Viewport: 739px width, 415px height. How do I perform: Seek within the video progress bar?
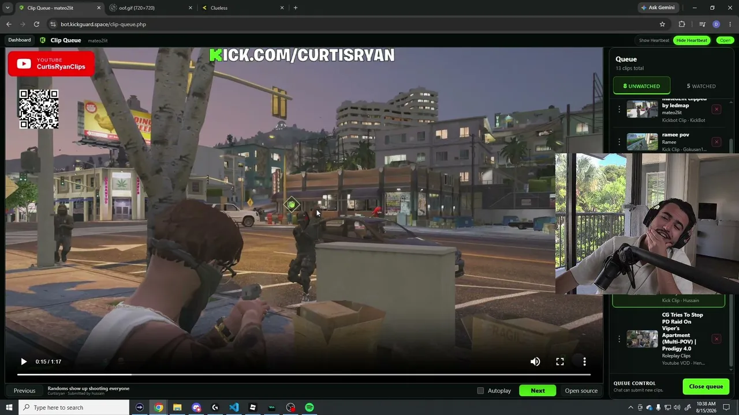(304, 375)
